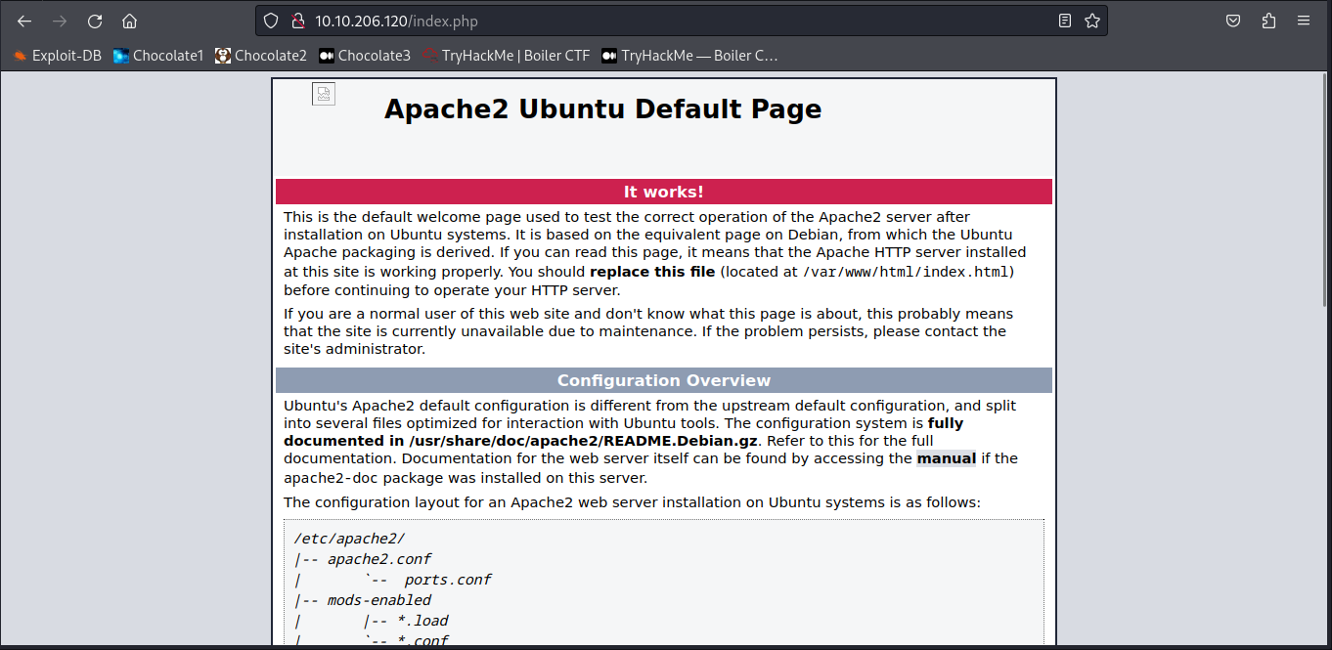Click the page's vertical scrollbar
The image size is (1332, 650).
[x=1324, y=195]
